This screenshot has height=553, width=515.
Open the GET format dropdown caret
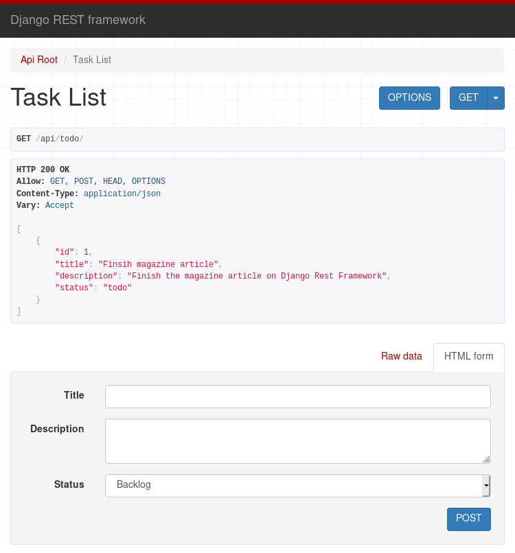[x=496, y=98]
